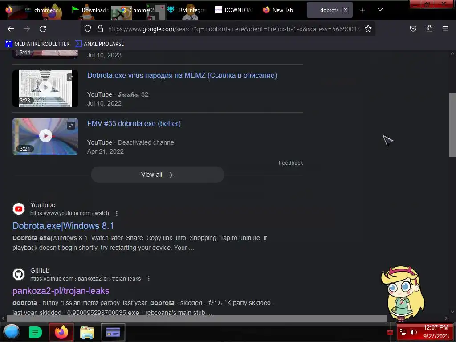Click the Deactivated channel label
Viewport: 456px width, 342px height.
coord(147,142)
